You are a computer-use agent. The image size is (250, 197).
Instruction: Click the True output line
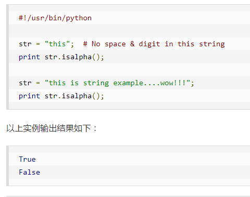[x=27, y=159]
